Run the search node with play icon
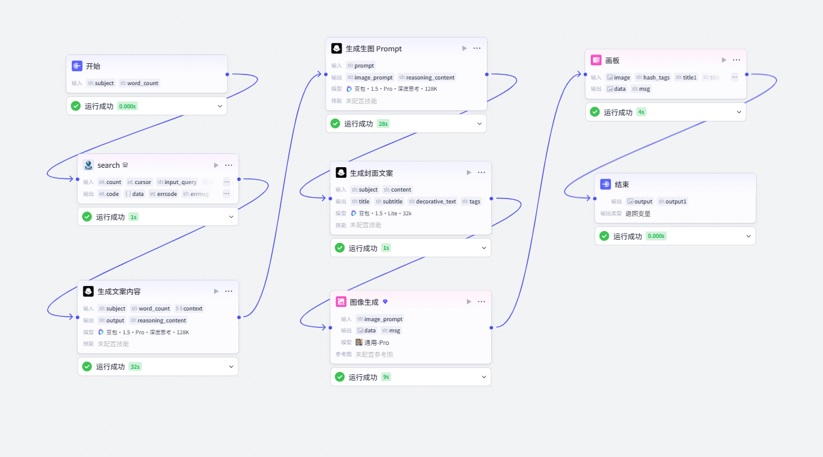The image size is (823, 457). (x=217, y=165)
